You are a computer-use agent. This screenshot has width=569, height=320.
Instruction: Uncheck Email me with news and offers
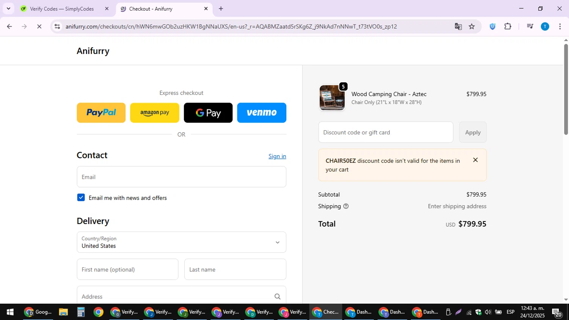pos(81,197)
